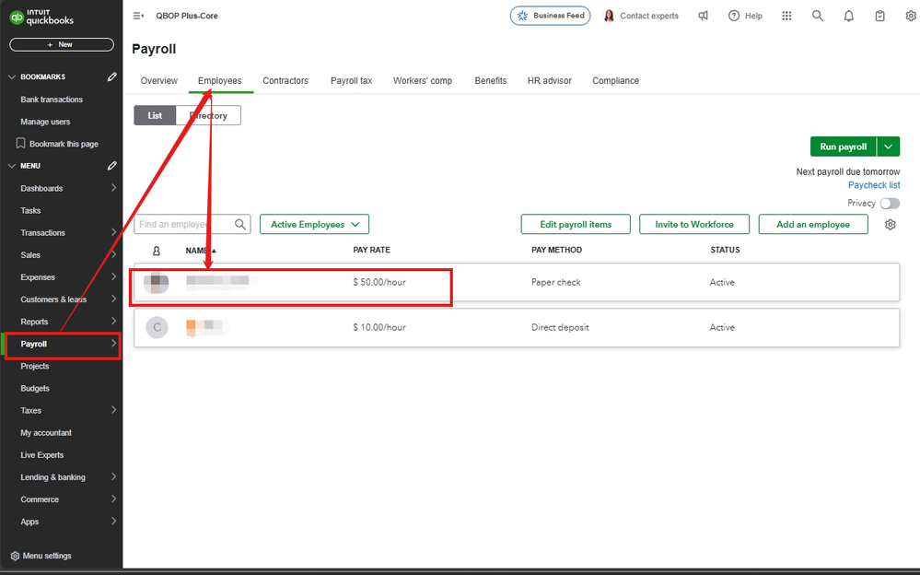
Task: Click the avatar of the $50.00/hour employee
Action: click(x=156, y=283)
